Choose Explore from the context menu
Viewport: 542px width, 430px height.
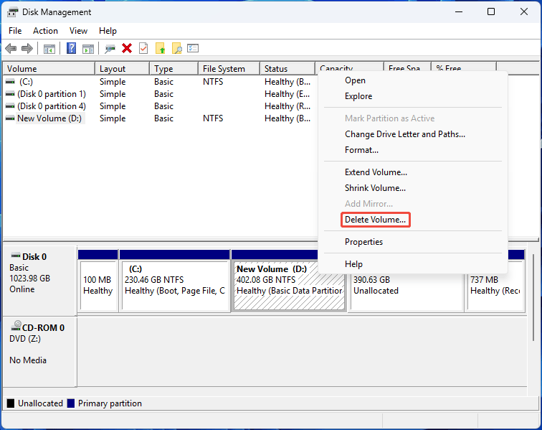pyautogui.click(x=413, y=96)
